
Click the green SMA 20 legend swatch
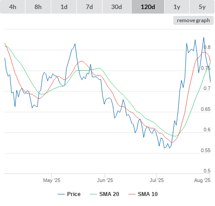point(93,194)
